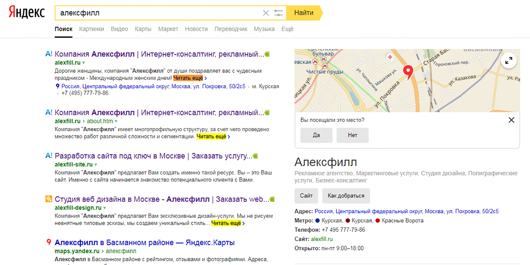Select the Поиск tab
Image resolution: width=530 pixels, height=265 pixels.
click(64, 29)
